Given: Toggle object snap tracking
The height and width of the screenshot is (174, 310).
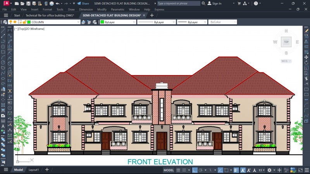Looking at the screenshot, I should tap(220, 170).
